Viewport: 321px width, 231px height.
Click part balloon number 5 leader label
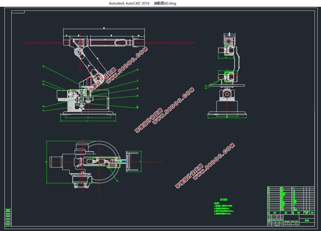[43, 66]
